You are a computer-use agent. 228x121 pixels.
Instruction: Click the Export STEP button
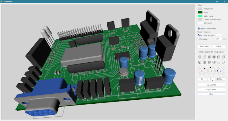click(x=211, y=85)
